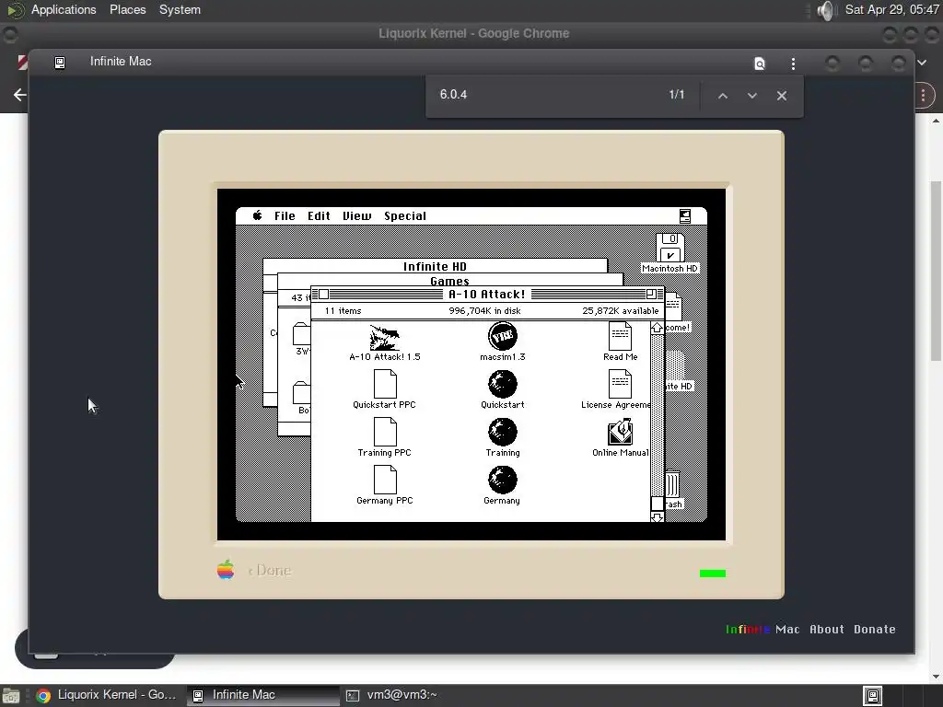Click the show desktop icon in bottom panel
The image size is (943, 707).
point(11,696)
